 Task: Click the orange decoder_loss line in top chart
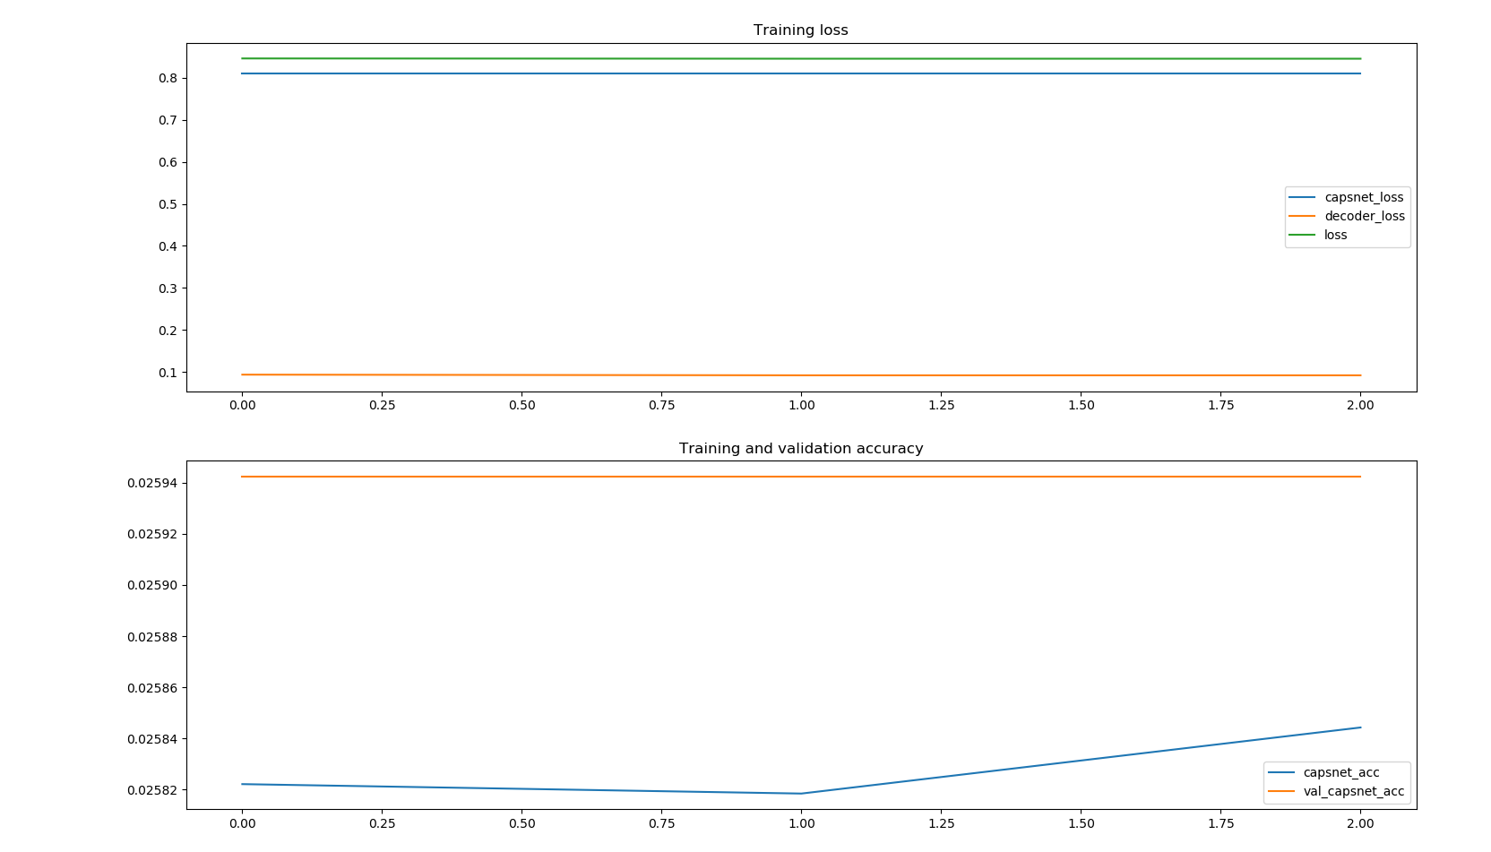[x=800, y=375]
